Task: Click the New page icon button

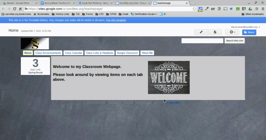Action: pos(215,32)
